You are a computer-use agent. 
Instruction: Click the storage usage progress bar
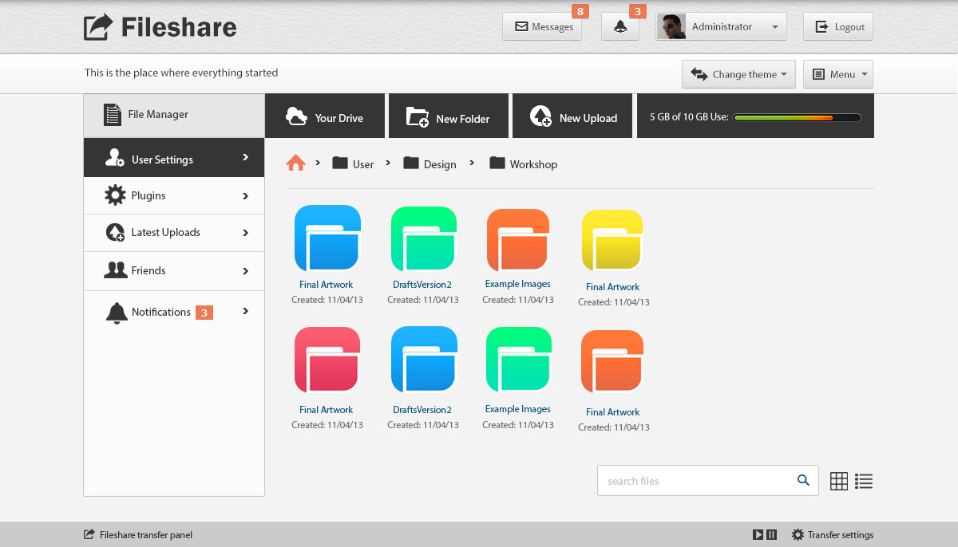click(x=796, y=117)
